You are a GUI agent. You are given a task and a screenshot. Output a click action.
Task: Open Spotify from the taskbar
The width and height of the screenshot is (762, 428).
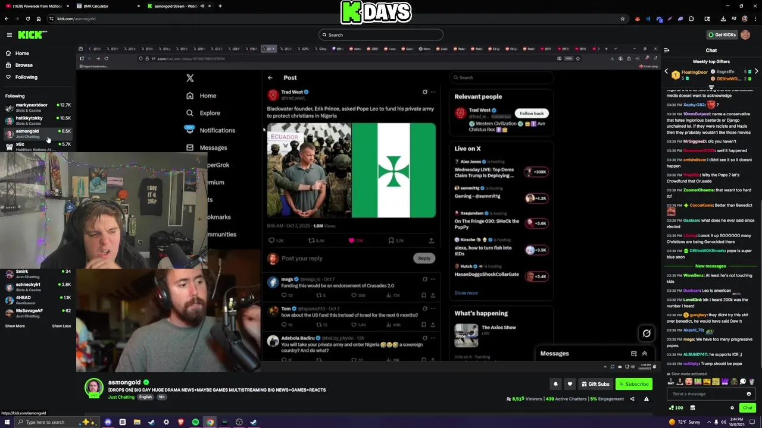195,422
